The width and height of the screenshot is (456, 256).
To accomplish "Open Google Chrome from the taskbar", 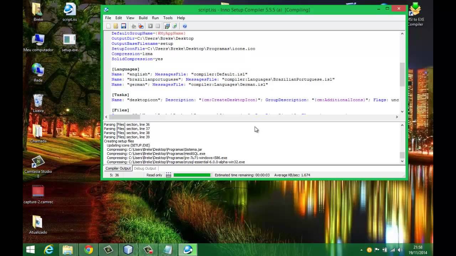I will click(x=88, y=250).
